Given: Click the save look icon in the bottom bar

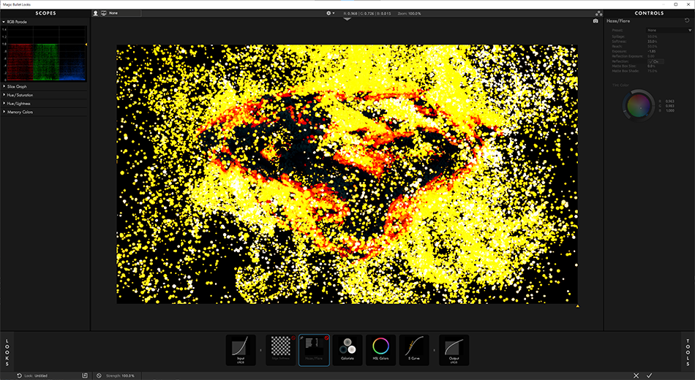Looking at the screenshot, I should click(x=85, y=376).
